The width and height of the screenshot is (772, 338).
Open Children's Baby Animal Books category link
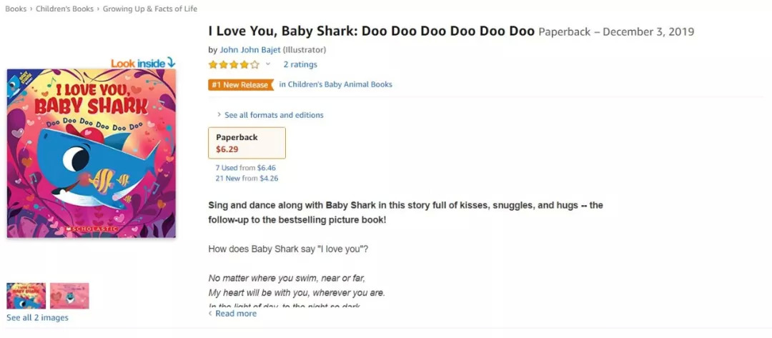tap(335, 84)
